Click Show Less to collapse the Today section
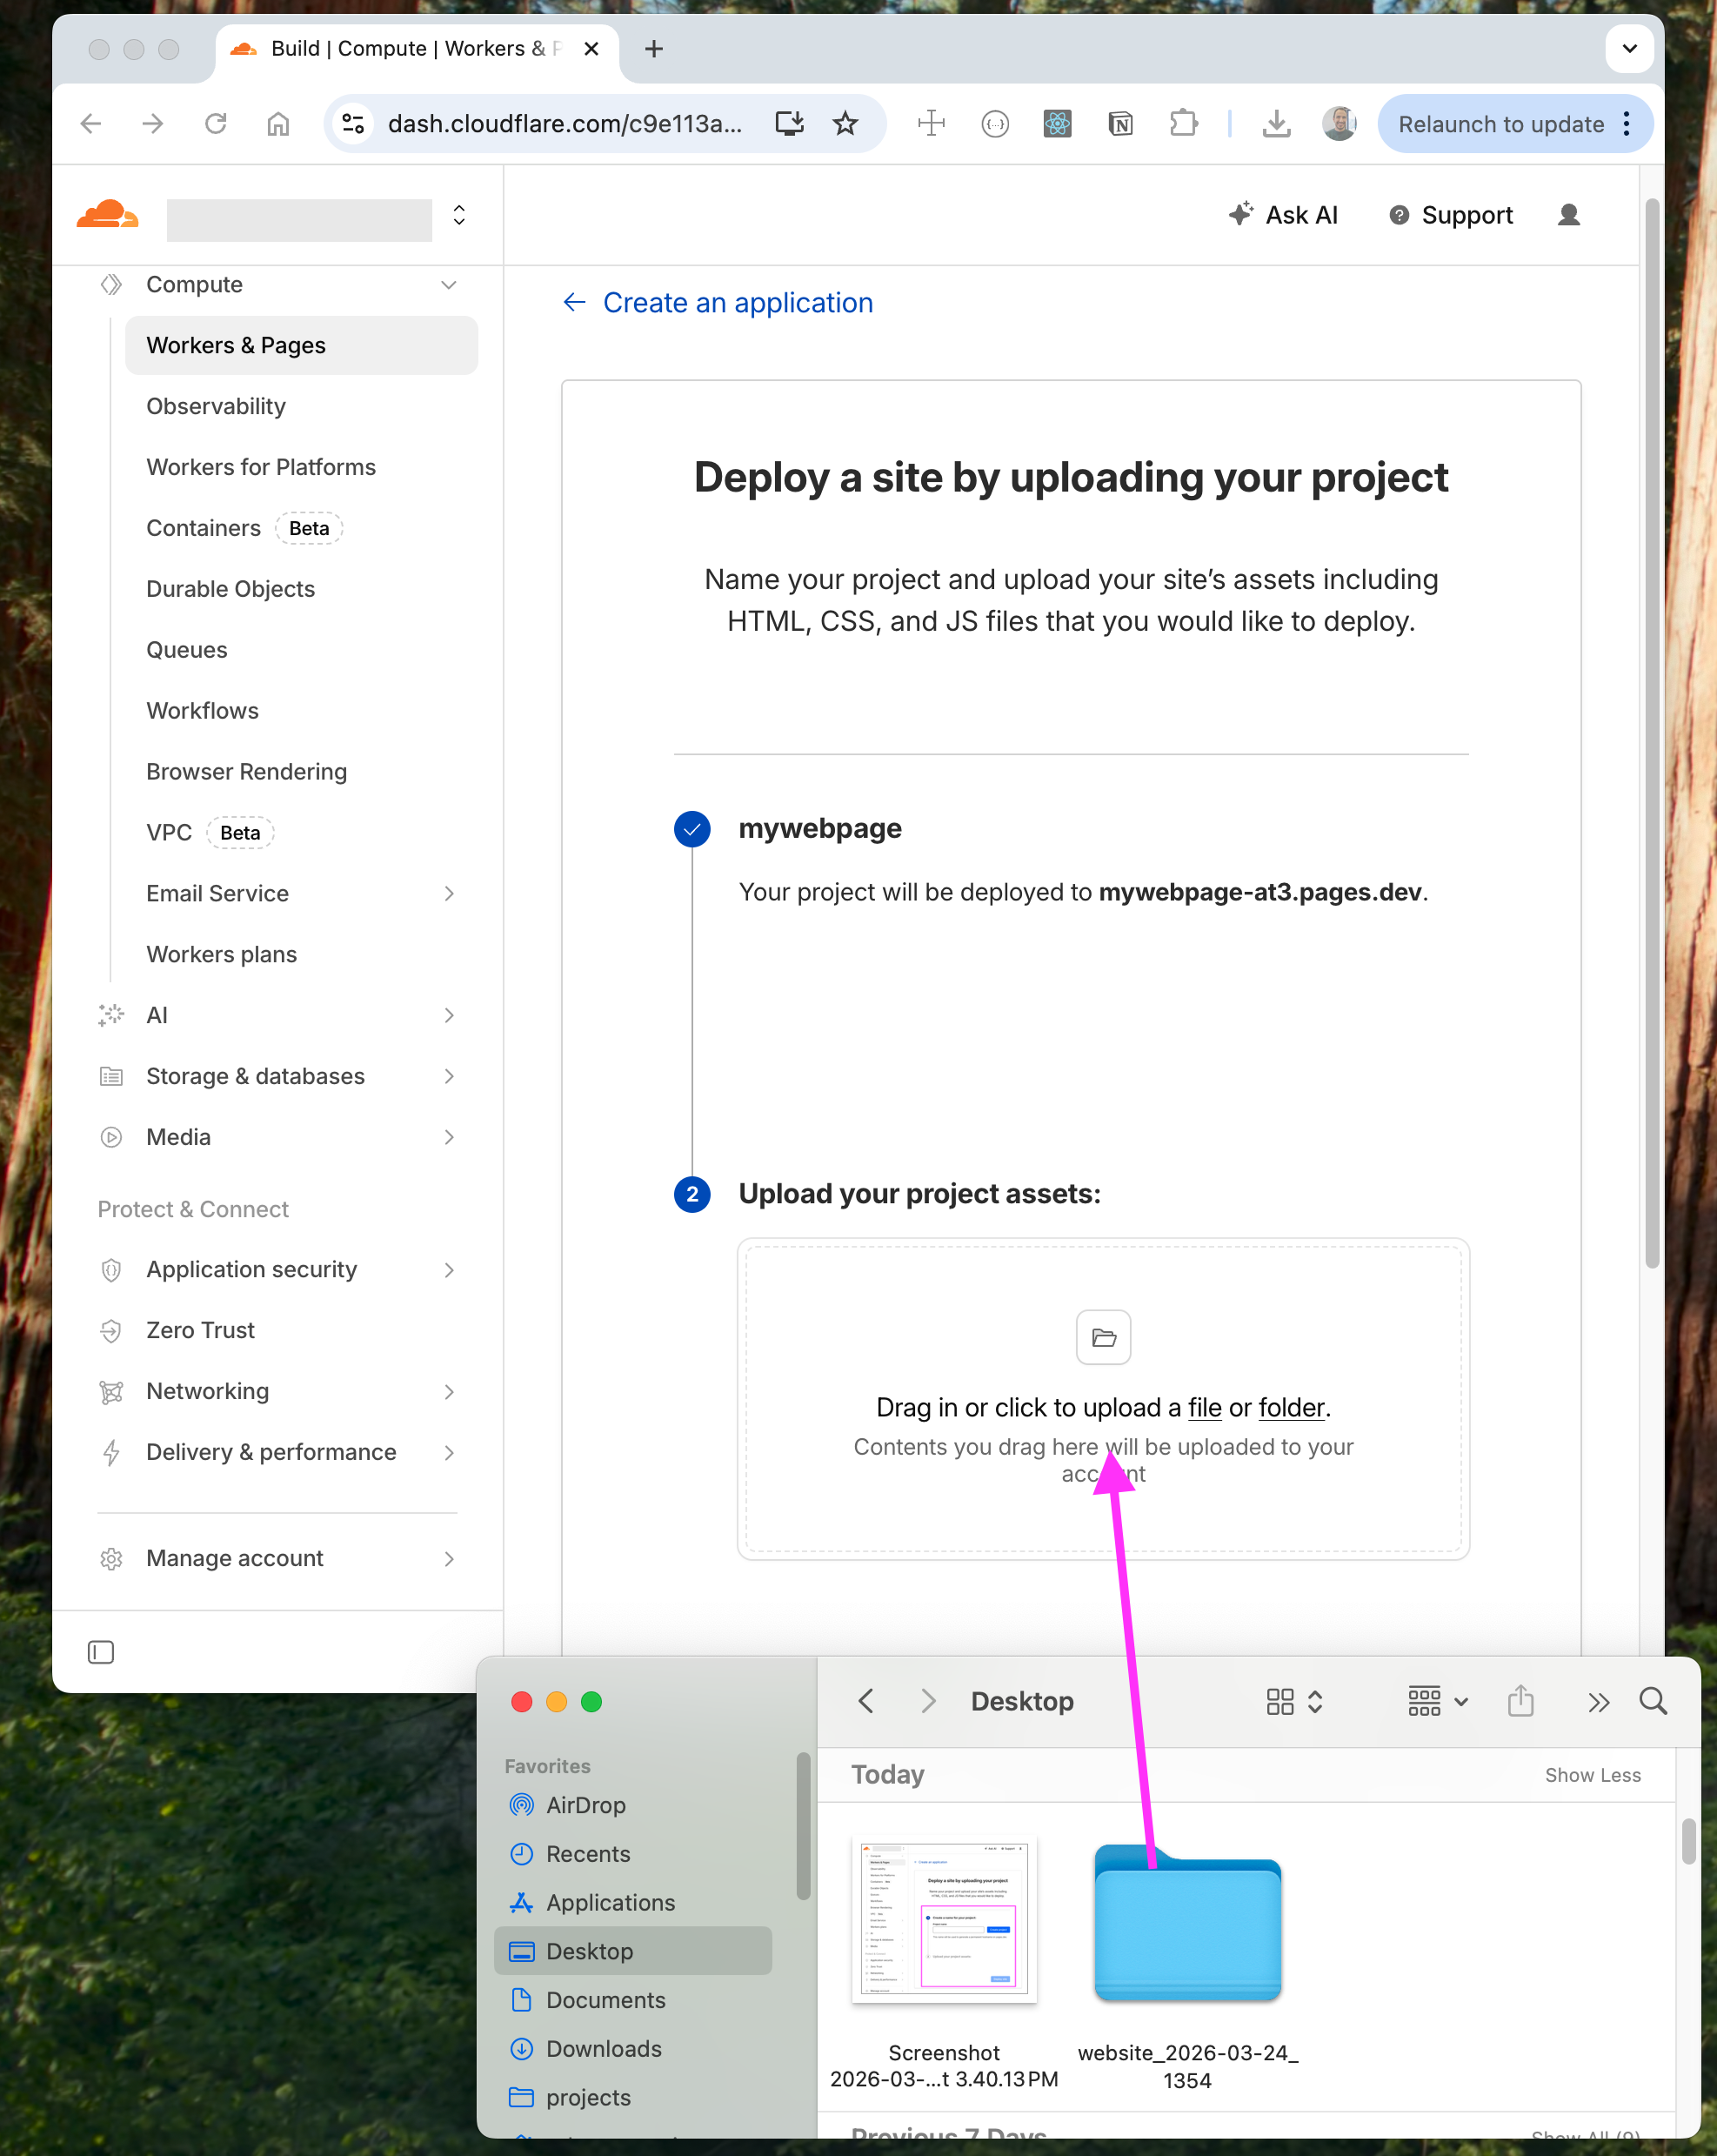This screenshot has height=2156, width=1717. pos(1593,1775)
